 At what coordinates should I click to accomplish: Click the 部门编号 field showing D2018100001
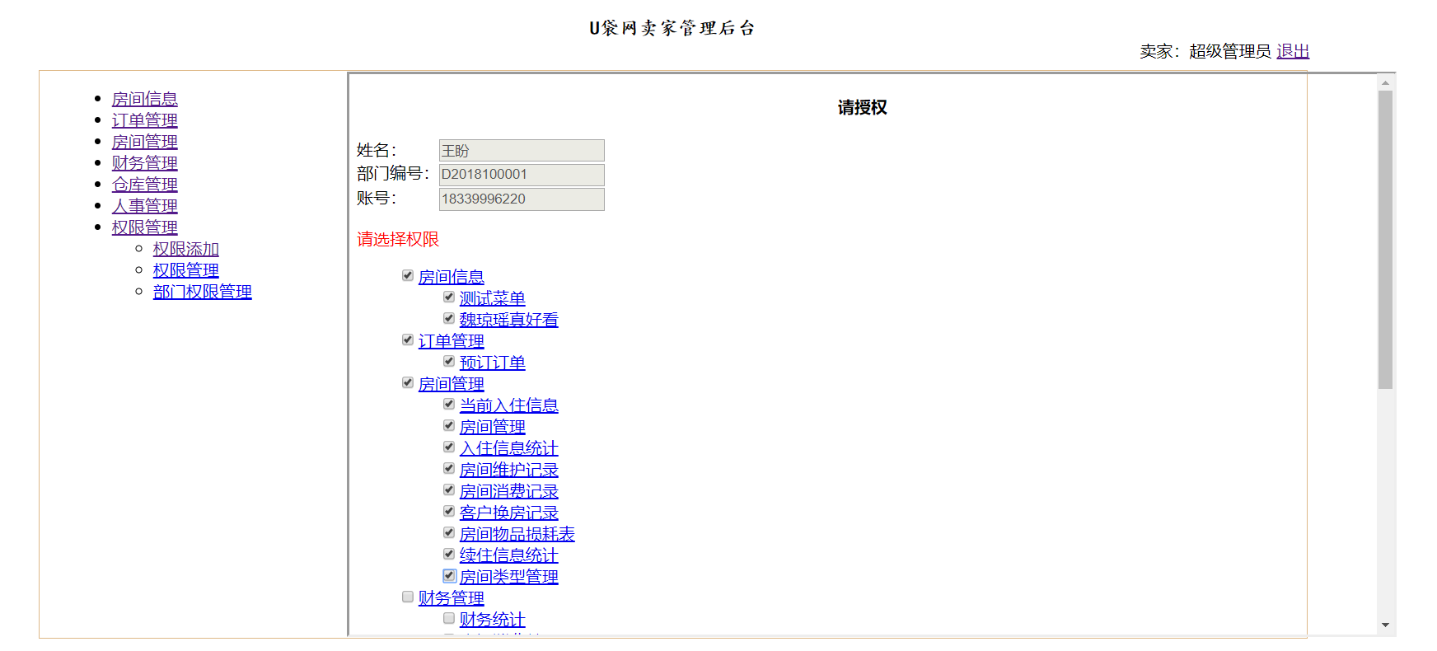(522, 175)
